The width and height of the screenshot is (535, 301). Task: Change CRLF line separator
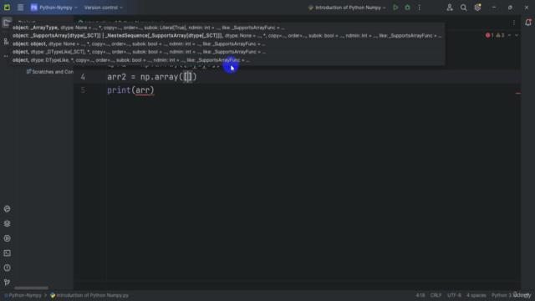pyautogui.click(x=436, y=295)
